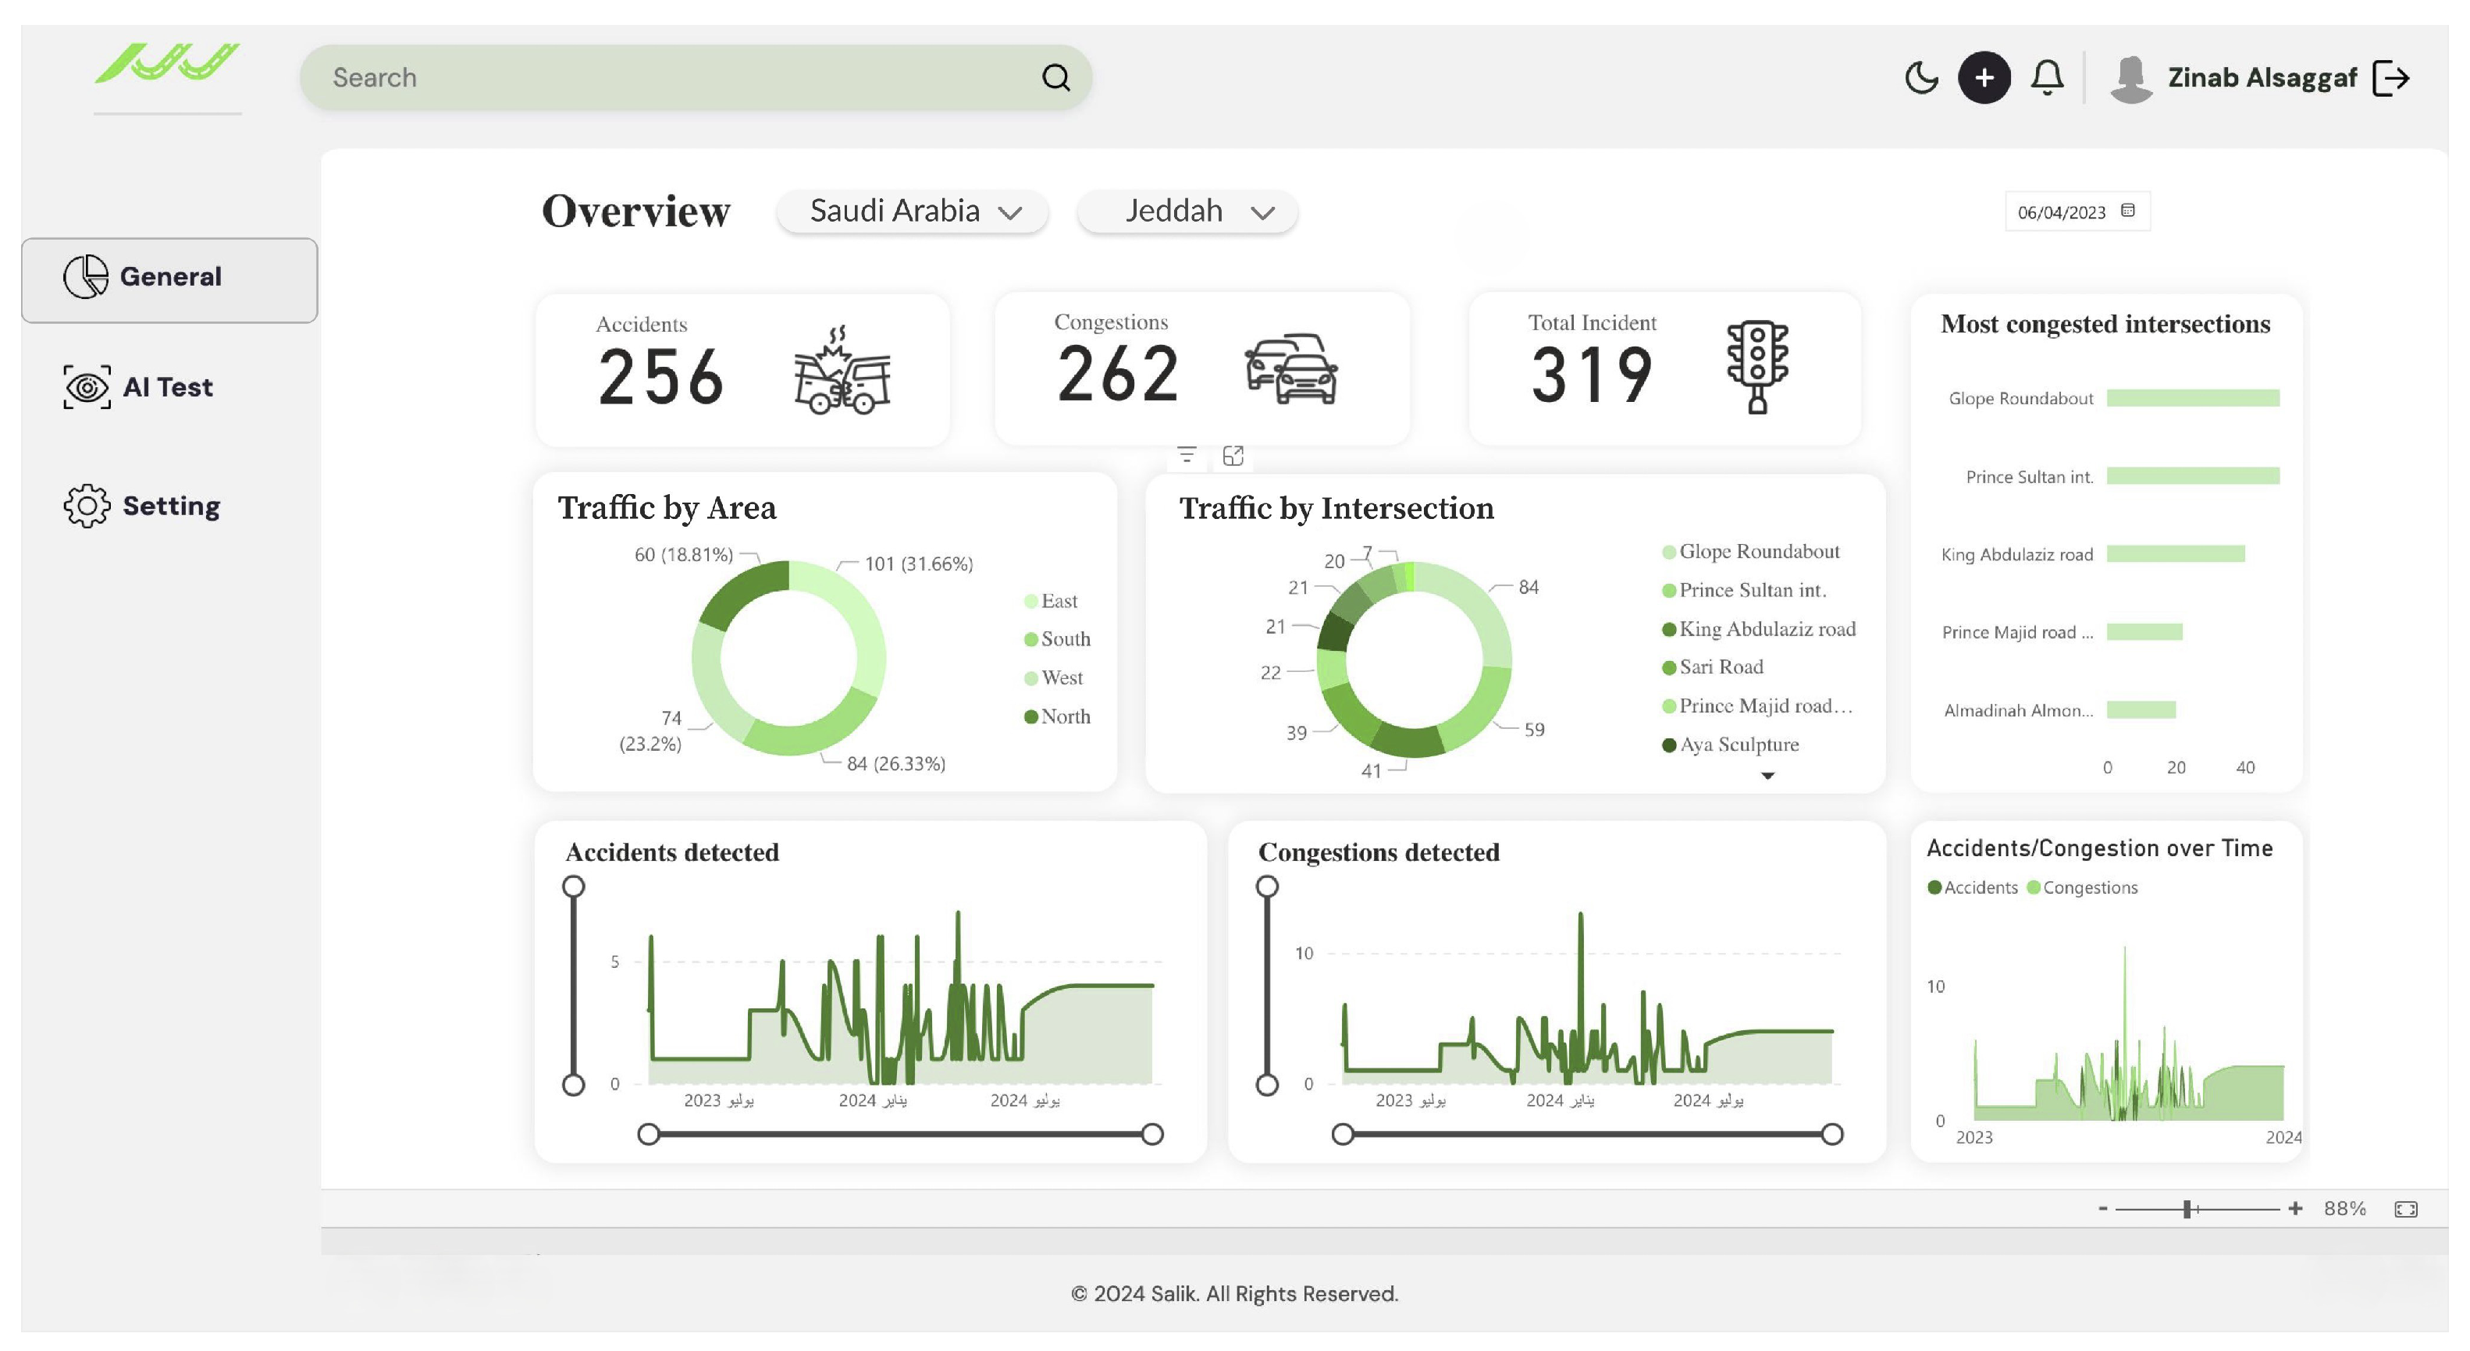
Task: Select Prince Majid road... intersection legend entry
Action: pos(1757,706)
